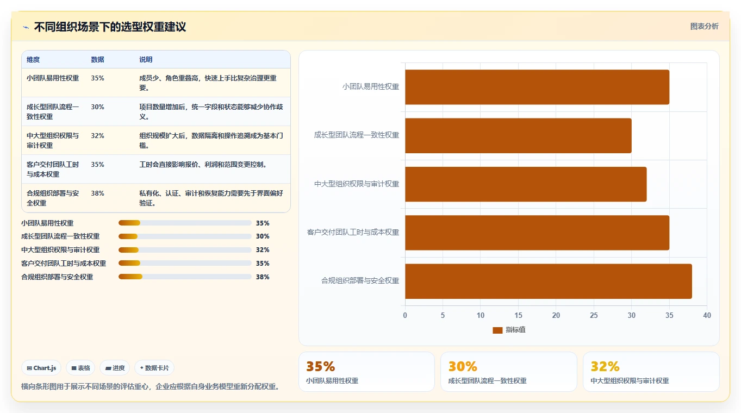
Task: Click the 图表分析 label in header
Action: (x=704, y=26)
